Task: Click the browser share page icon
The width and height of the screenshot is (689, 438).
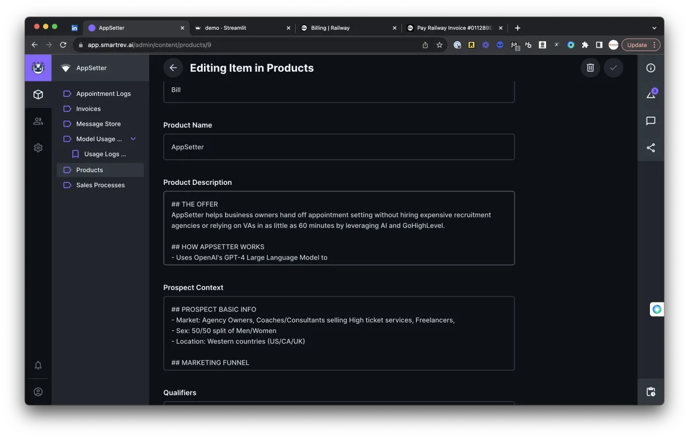Action: point(425,45)
